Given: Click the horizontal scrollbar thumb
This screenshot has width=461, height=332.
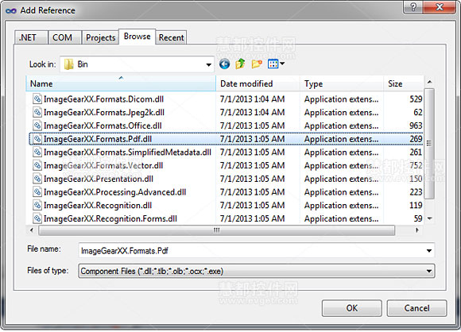Looking at the screenshot, I should pyautogui.click(x=216, y=230).
